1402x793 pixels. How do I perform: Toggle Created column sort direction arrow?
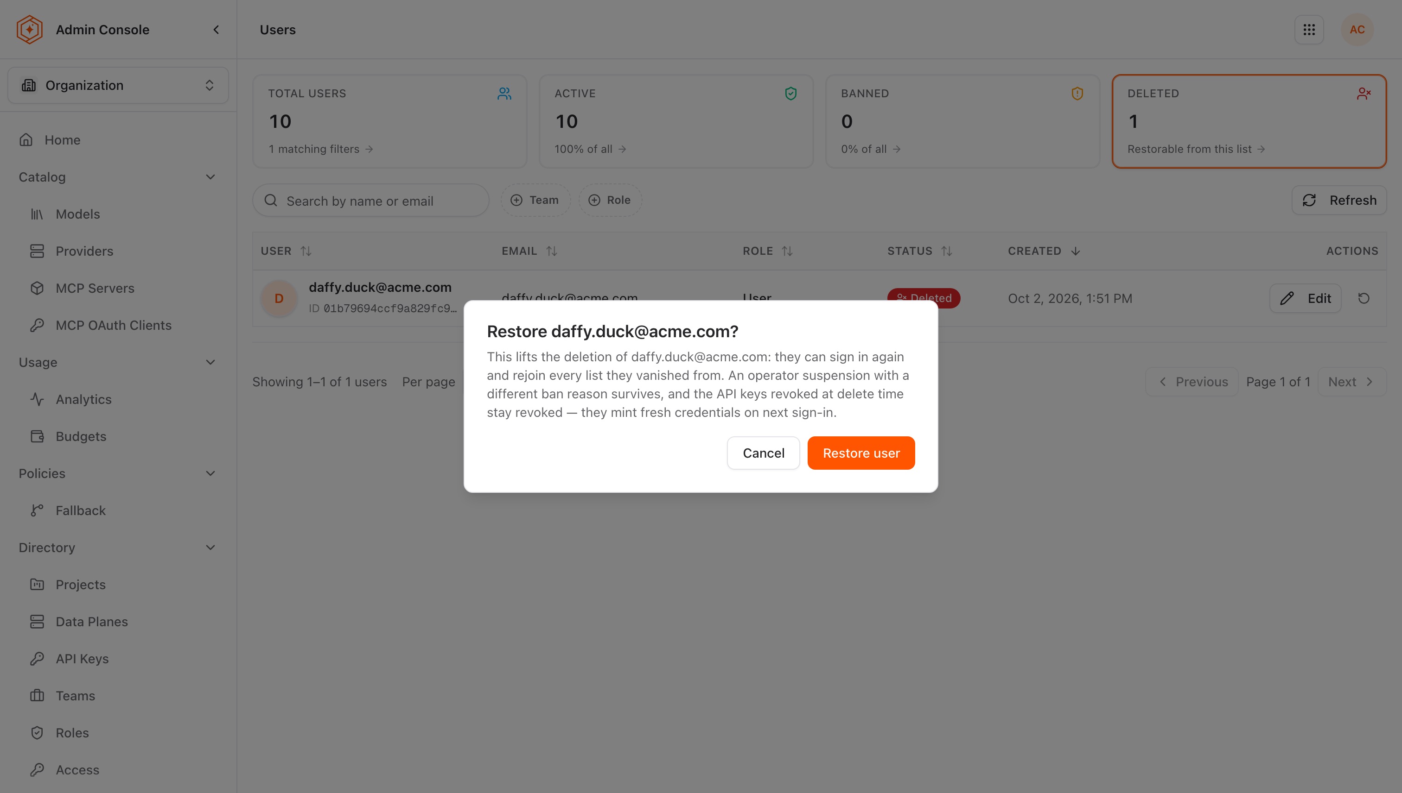pyautogui.click(x=1075, y=251)
